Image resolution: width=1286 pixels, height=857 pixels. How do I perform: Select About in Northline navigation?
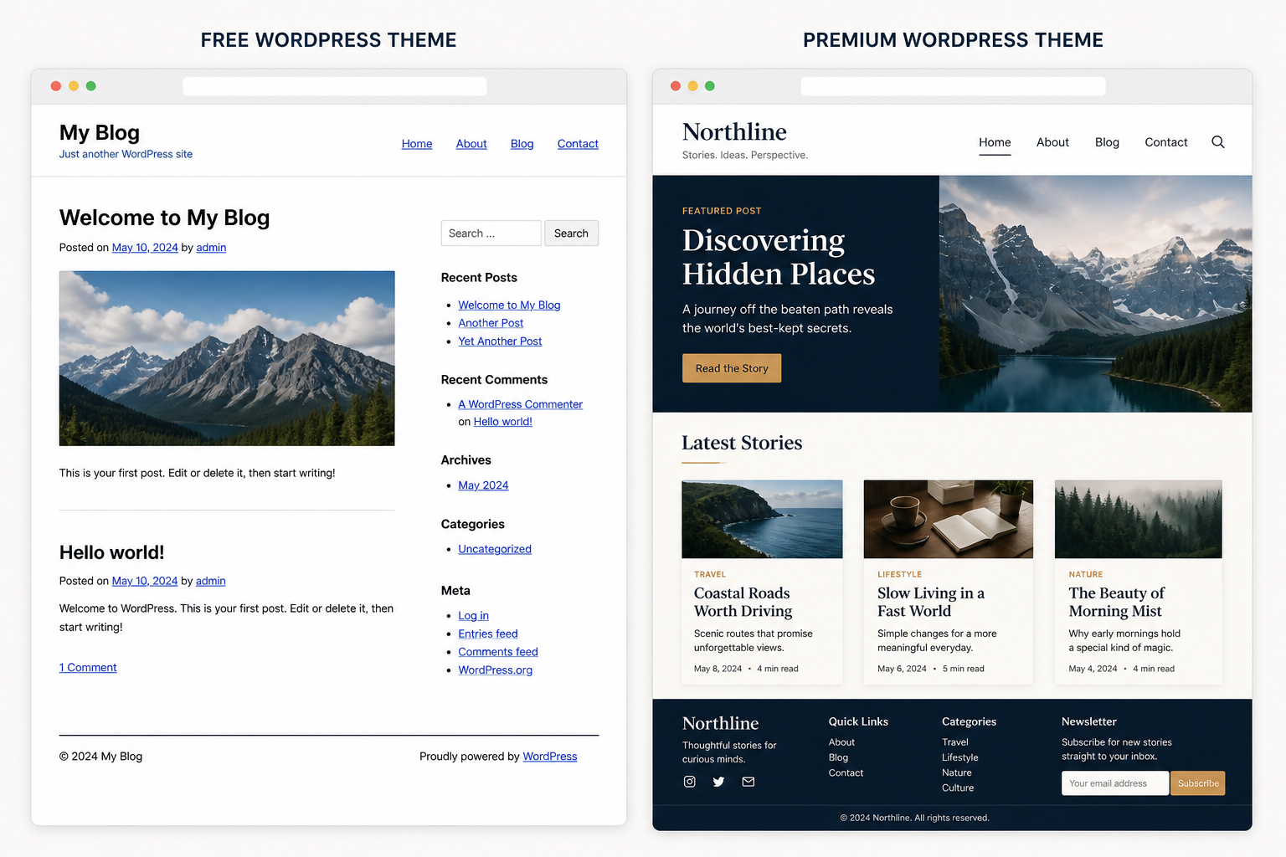coord(1052,142)
